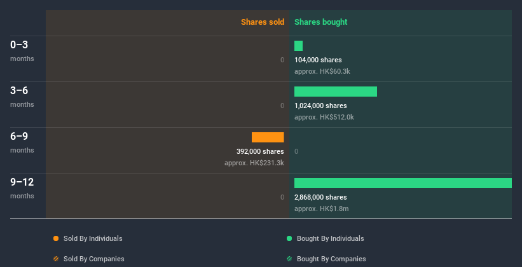Click the Shares bought column header
The width and height of the screenshot is (522, 267).
[x=320, y=22]
